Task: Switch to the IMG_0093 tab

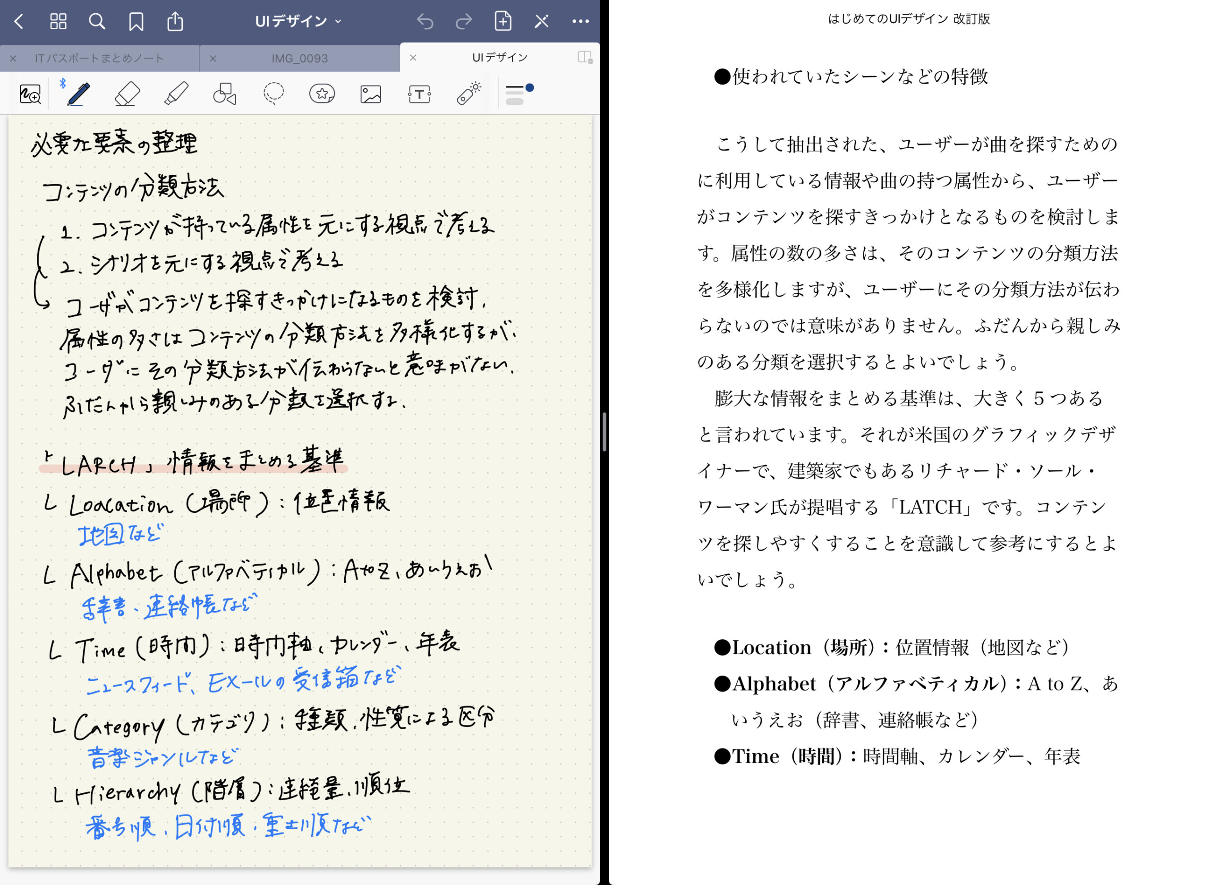Action: tap(299, 58)
